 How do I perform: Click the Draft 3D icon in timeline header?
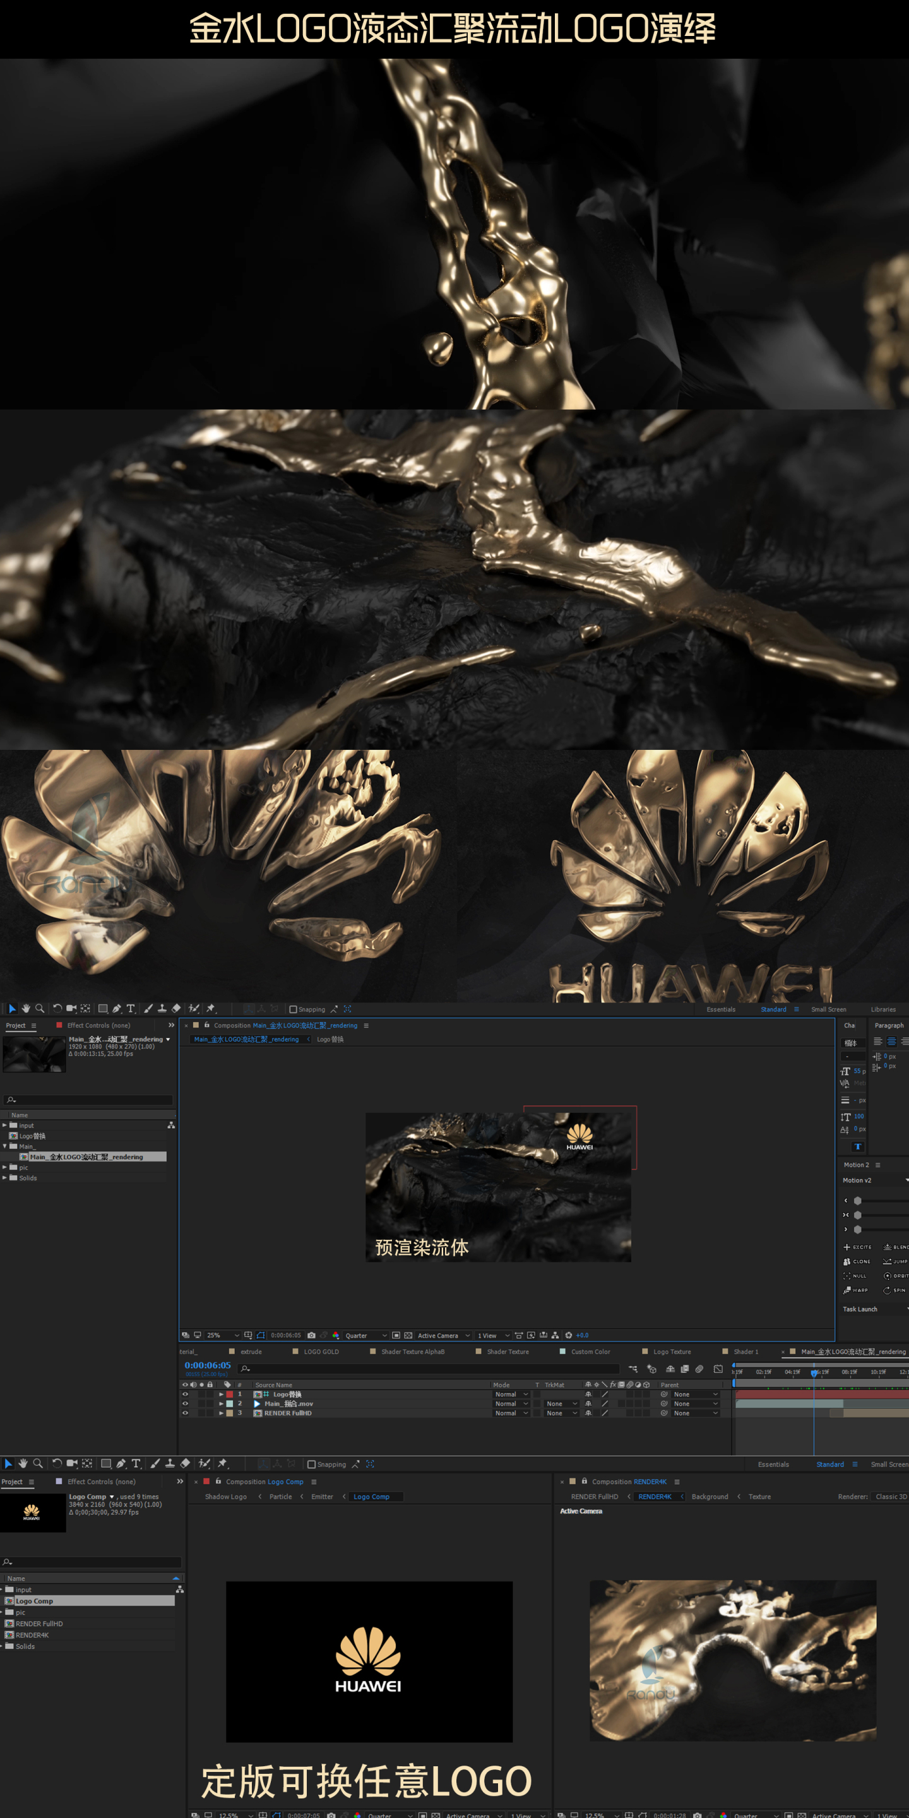pos(651,1369)
